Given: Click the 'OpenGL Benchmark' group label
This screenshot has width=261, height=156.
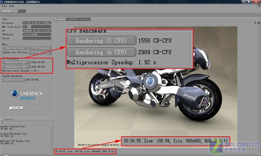Looking at the screenshot, I should [12, 76].
